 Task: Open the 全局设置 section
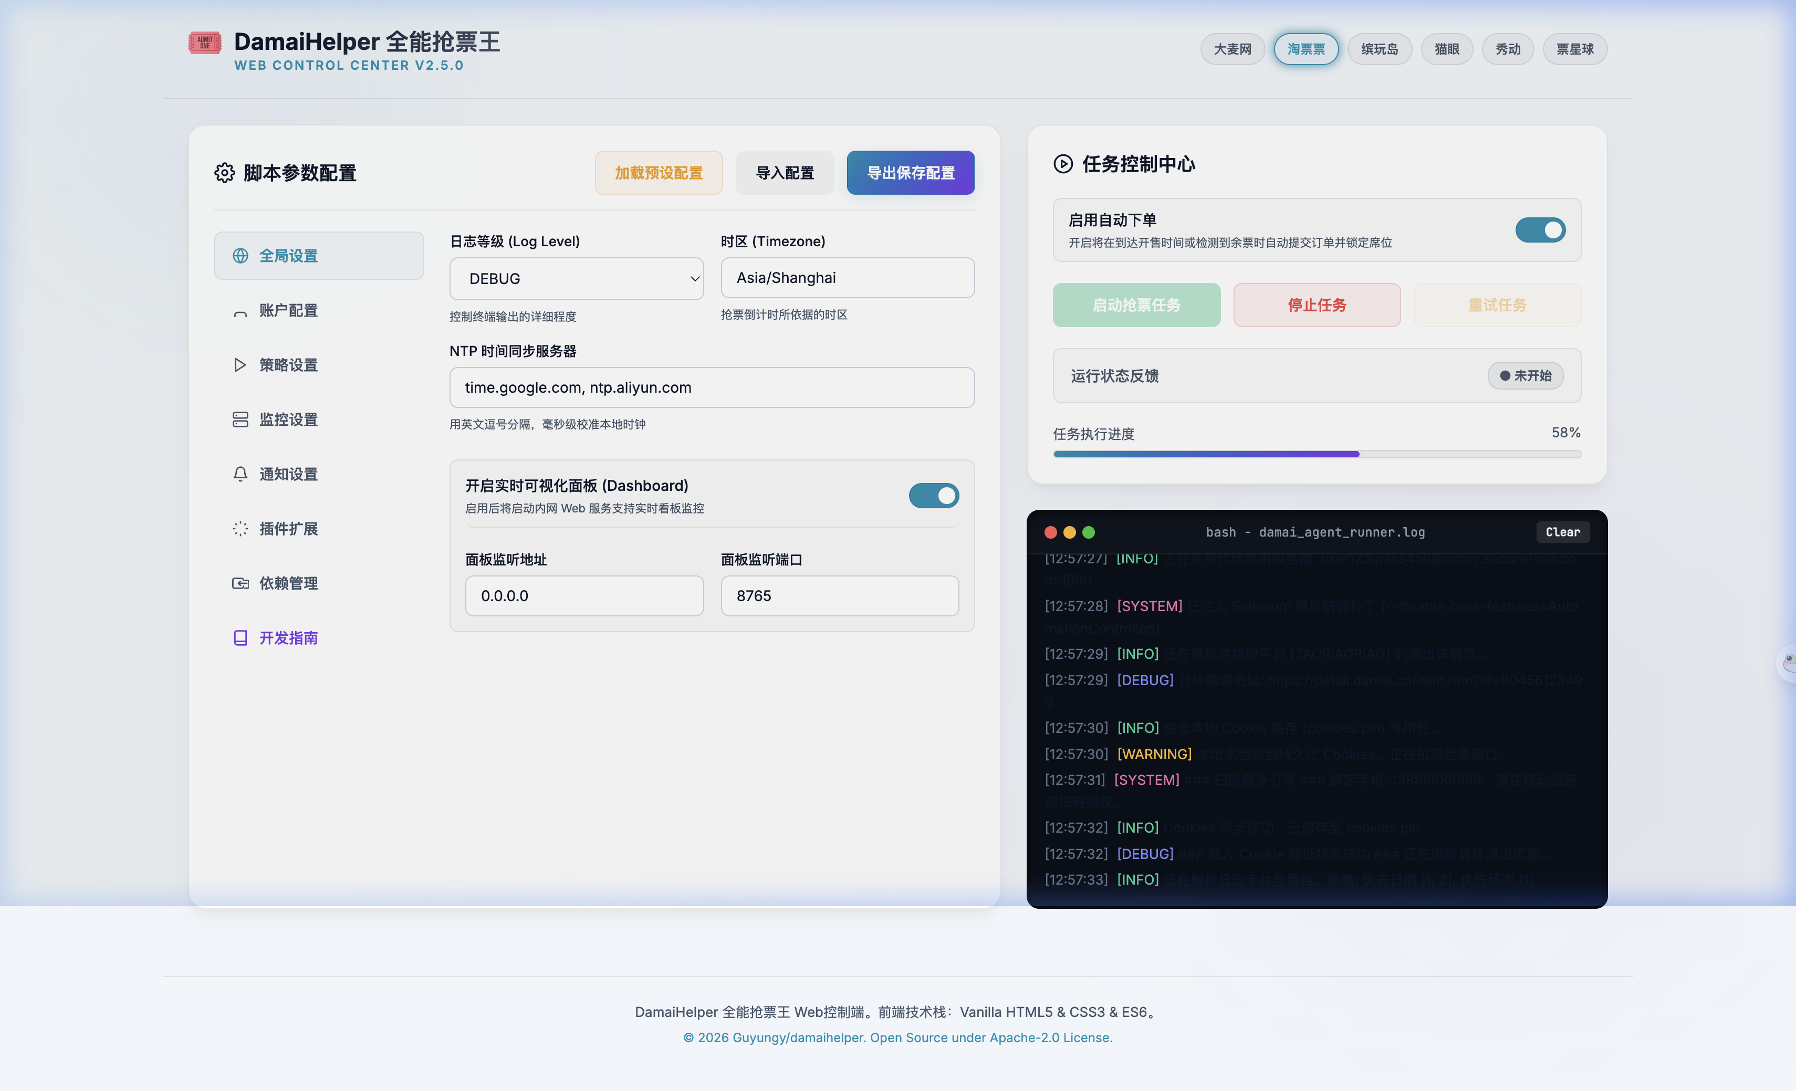pyautogui.click(x=319, y=256)
